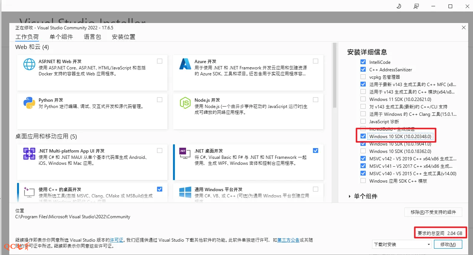Switch to the 语言包 tab
The width and height of the screenshot is (473, 255).
(92, 37)
